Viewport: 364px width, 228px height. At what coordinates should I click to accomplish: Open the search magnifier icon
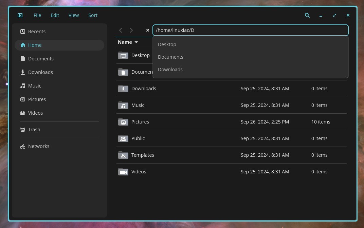pos(307,15)
